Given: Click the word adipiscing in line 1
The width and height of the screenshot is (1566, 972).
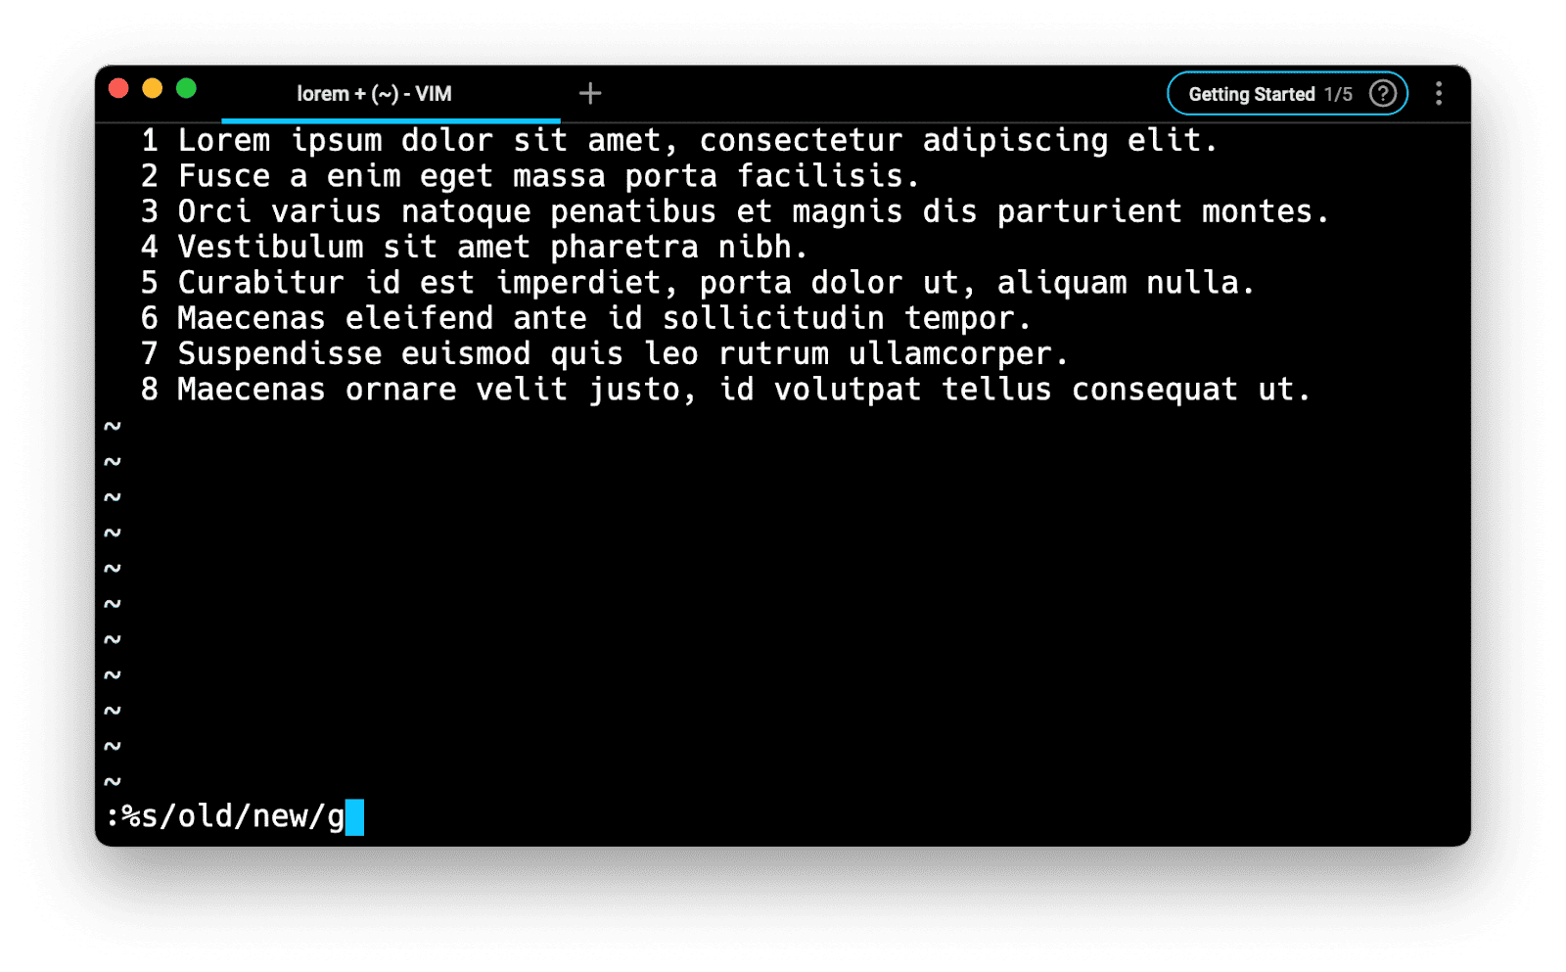Looking at the screenshot, I should coord(1016,141).
